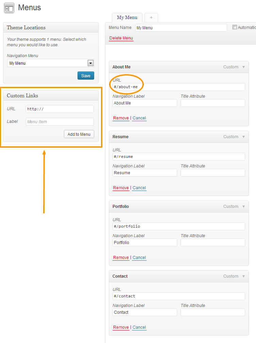The image size is (256, 343).
Task: Click the Menus page icon
Action: [9, 8]
